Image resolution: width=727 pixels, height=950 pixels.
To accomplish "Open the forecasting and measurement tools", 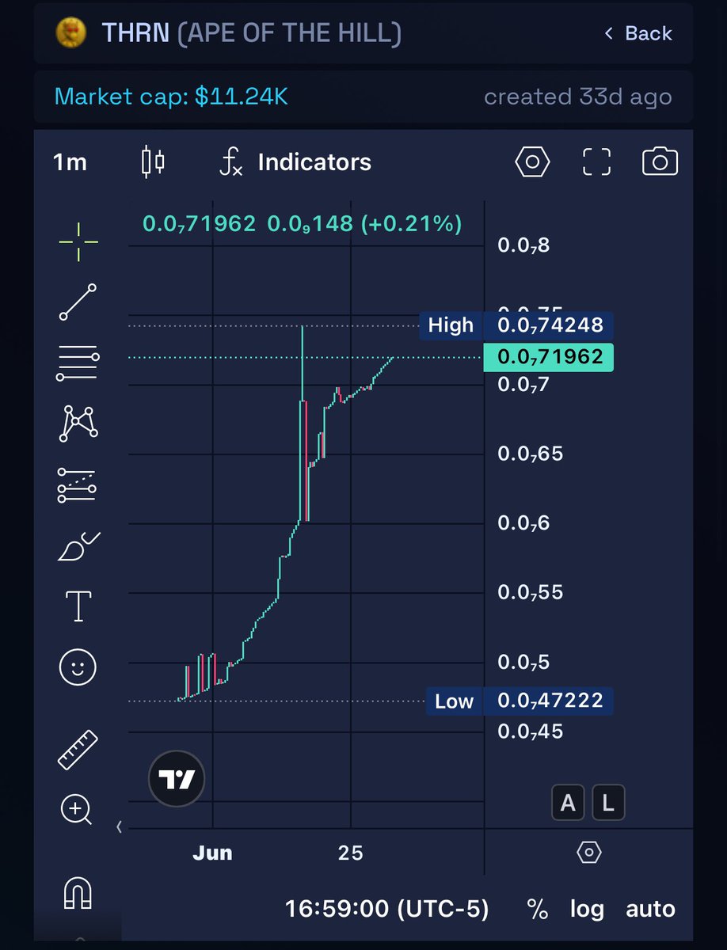I will point(78,484).
